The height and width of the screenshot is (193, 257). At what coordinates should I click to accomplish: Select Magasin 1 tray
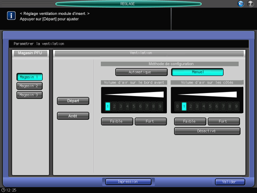click(x=29, y=77)
